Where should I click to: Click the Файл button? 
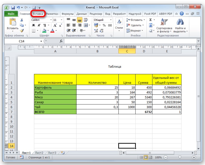pyautogui.click(x=11, y=14)
